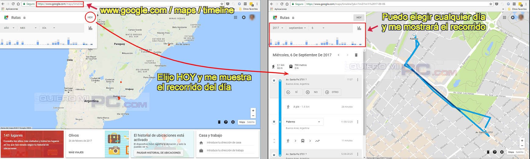Go to next day arrow
Image resolution: width=530 pixels, height=159 pixels.
tap(347, 55)
